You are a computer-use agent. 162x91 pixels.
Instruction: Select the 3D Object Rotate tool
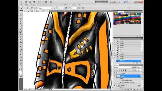[21, 60]
